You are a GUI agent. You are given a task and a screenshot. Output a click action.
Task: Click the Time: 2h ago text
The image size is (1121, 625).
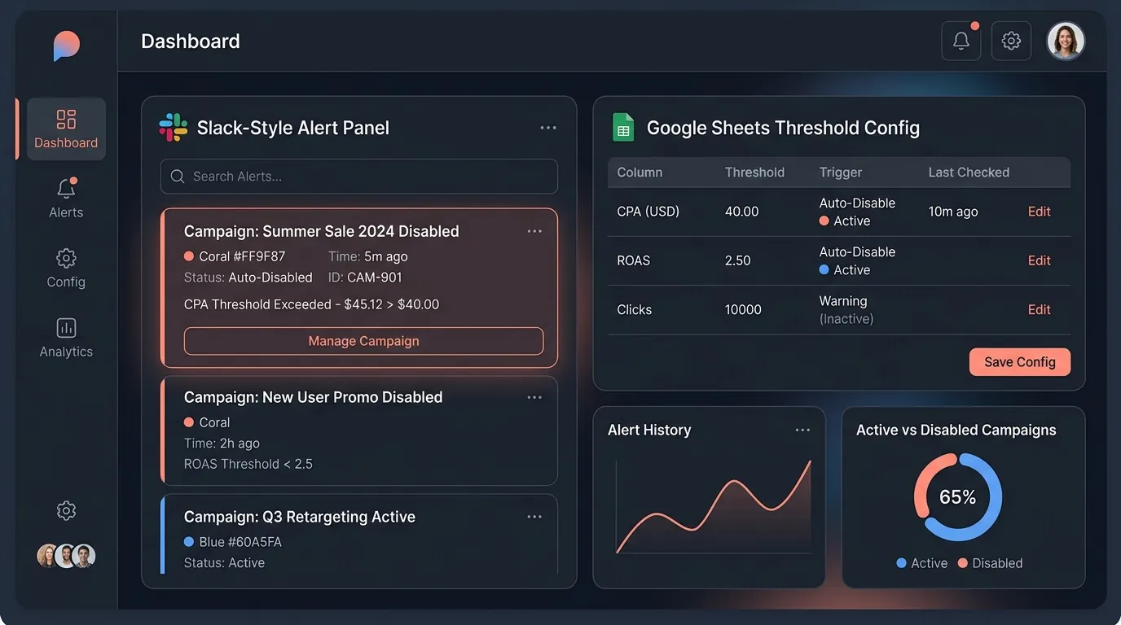point(222,444)
